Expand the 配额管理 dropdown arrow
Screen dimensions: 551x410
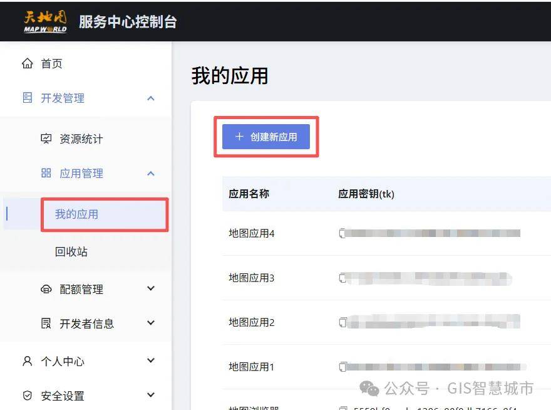(x=150, y=289)
